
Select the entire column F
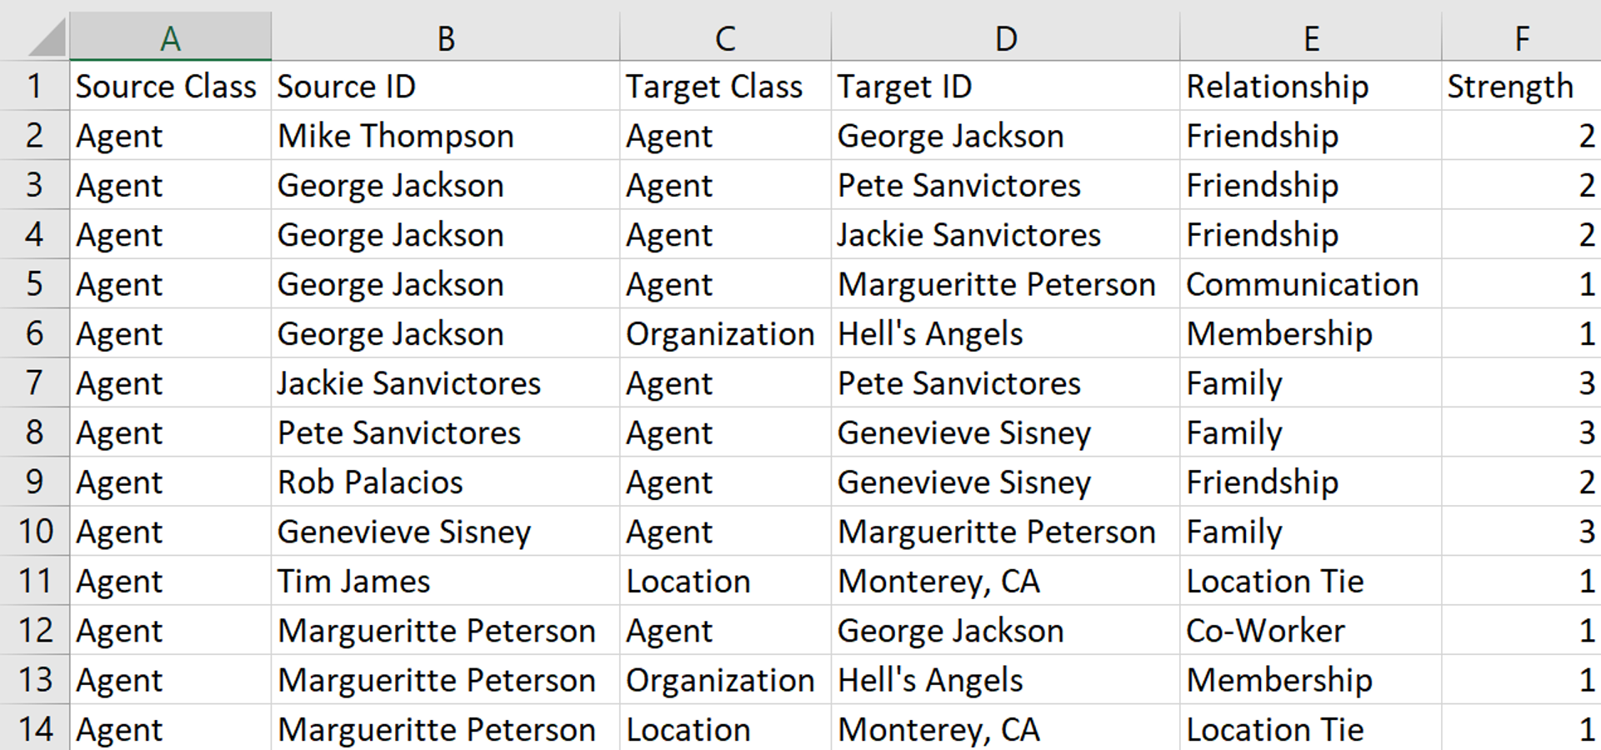pos(1521,38)
